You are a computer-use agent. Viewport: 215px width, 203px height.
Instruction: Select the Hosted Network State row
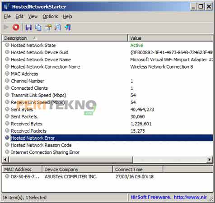click(x=107, y=45)
